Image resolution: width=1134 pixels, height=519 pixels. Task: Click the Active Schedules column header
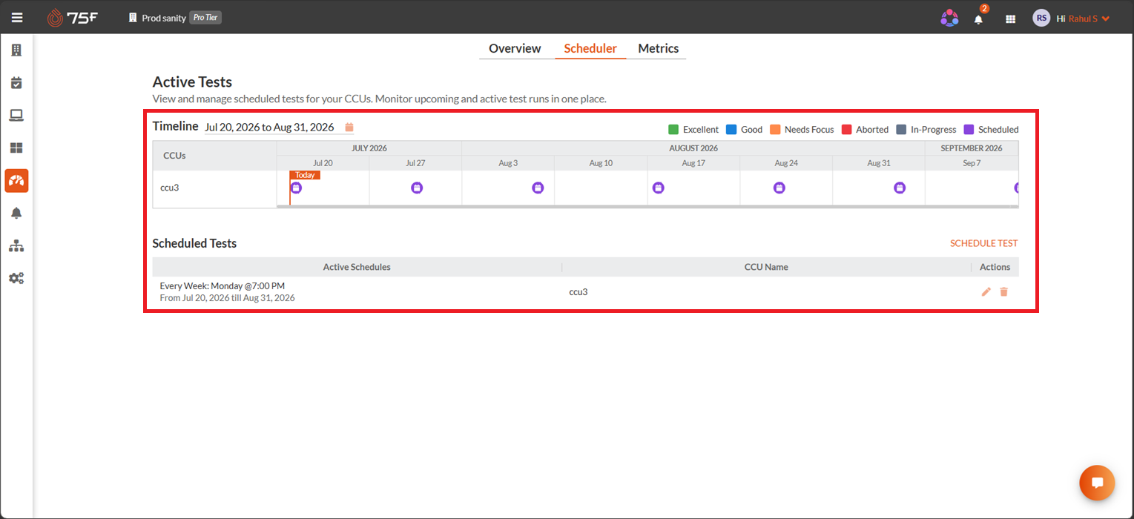pyautogui.click(x=357, y=267)
